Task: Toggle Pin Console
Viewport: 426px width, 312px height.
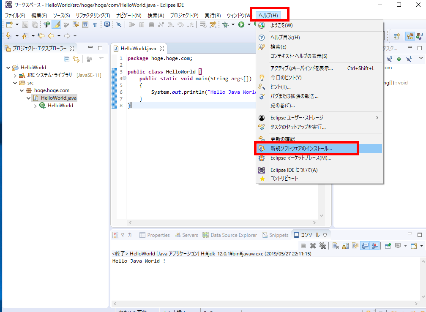Action: [388, 246]
